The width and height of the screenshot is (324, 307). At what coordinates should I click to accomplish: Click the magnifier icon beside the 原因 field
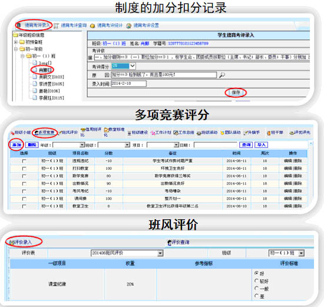222,75
